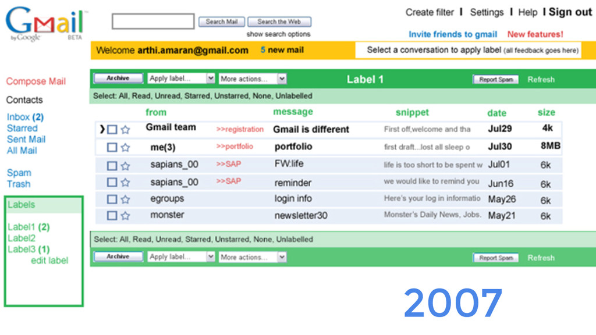Click the date column header
The image size is (596, 335).
point(497,113)
